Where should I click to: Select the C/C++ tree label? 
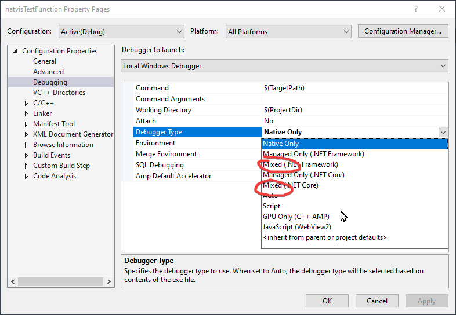[44, 103]
